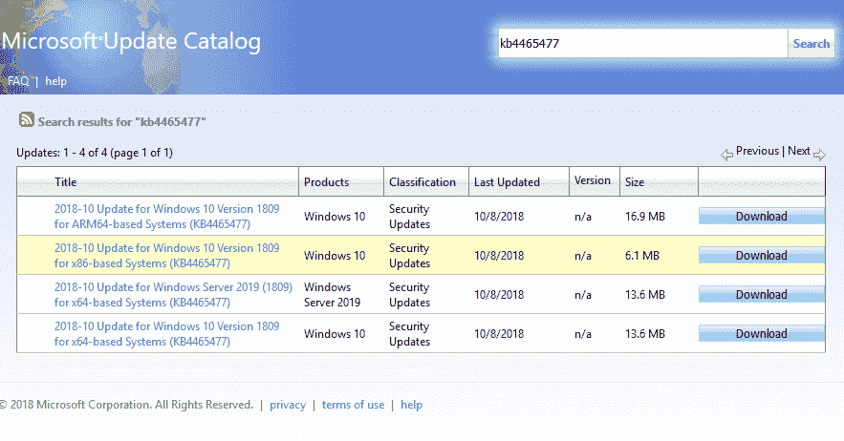Open the Windows Server 2019 x64 update
844x441 pixels.
(173, 295)
